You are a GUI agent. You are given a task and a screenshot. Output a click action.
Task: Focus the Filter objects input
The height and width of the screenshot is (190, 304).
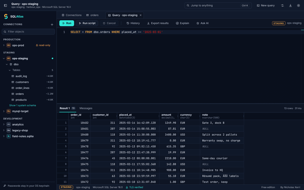(x=28, y=32)
